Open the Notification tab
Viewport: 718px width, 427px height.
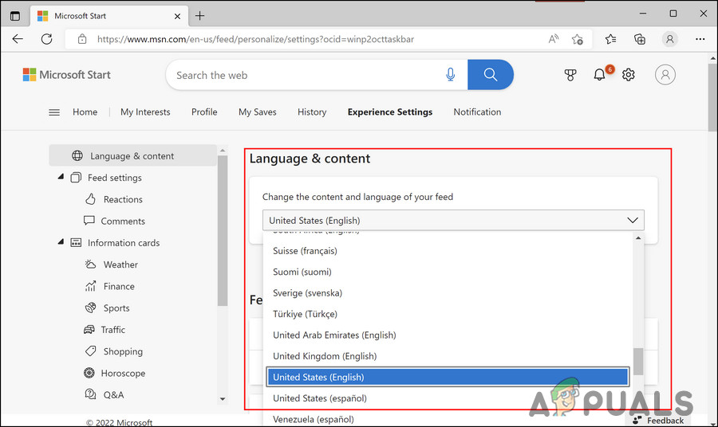pyautogui.click(x=477, y=112)
